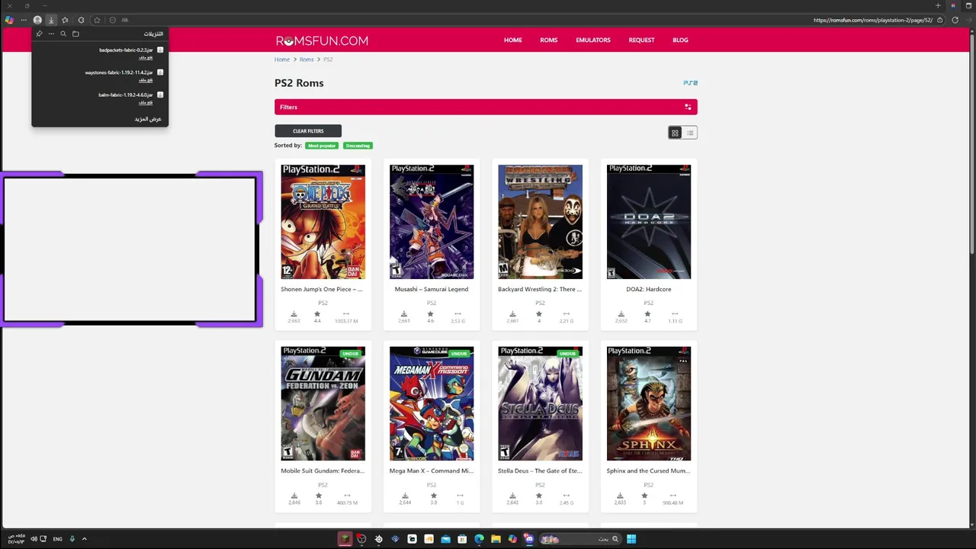Viewport: 976px width, 549px height.
Task: Open Backyard Wrestling 2 cover image
Action: pos(540,222)
